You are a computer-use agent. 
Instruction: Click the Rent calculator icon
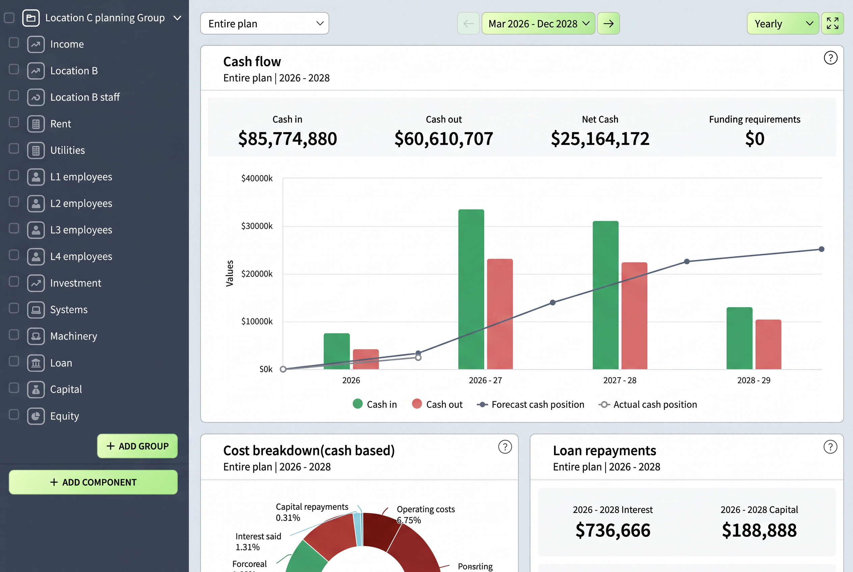pos(36,124)
